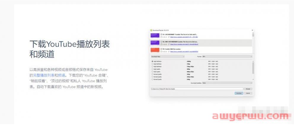Click the Download button
This screenshot has height=125, width=294.
[x=239, y=93]
